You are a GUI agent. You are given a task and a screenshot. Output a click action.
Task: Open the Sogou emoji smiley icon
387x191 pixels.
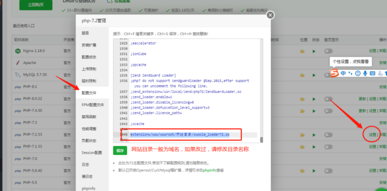tap(357, 73)
